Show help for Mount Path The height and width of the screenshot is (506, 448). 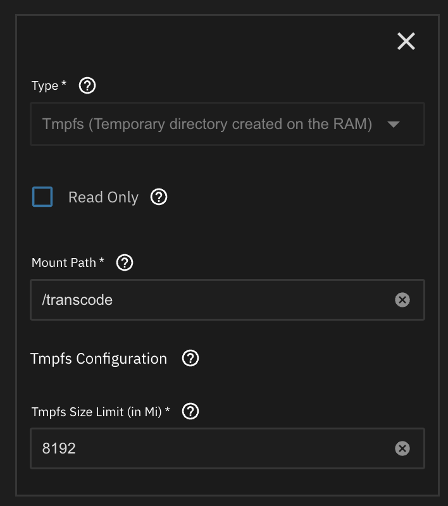pyautogui.click(x=125, y=262)
